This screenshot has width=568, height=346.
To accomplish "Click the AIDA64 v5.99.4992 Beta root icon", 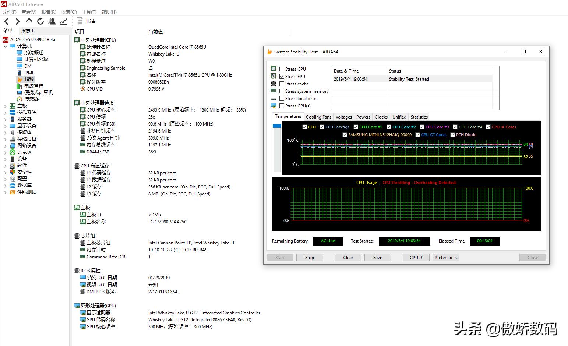I will point(6,39).
